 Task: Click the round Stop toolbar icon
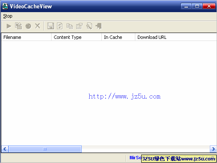[28, 26]
